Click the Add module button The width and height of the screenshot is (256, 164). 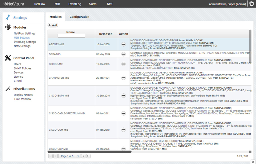pyautogui.click(x=53, y=25)
